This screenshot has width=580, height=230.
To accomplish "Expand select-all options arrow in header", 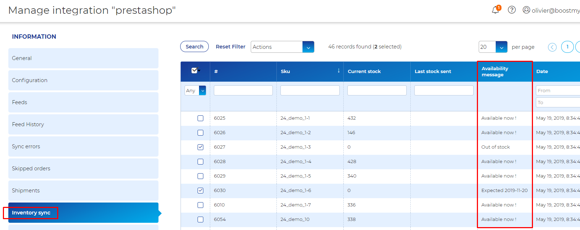I will click(x=199, y=71).
